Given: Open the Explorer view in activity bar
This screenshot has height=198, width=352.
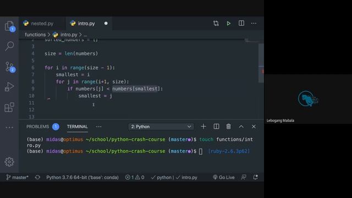Looking at the screenshot, I should point(9,26).
